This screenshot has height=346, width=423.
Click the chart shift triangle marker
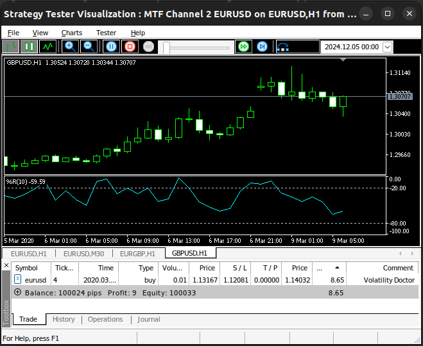(x=343, y=60)
